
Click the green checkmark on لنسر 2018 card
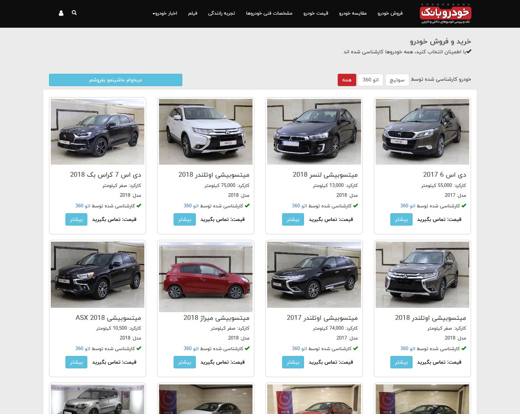[356, 206]
